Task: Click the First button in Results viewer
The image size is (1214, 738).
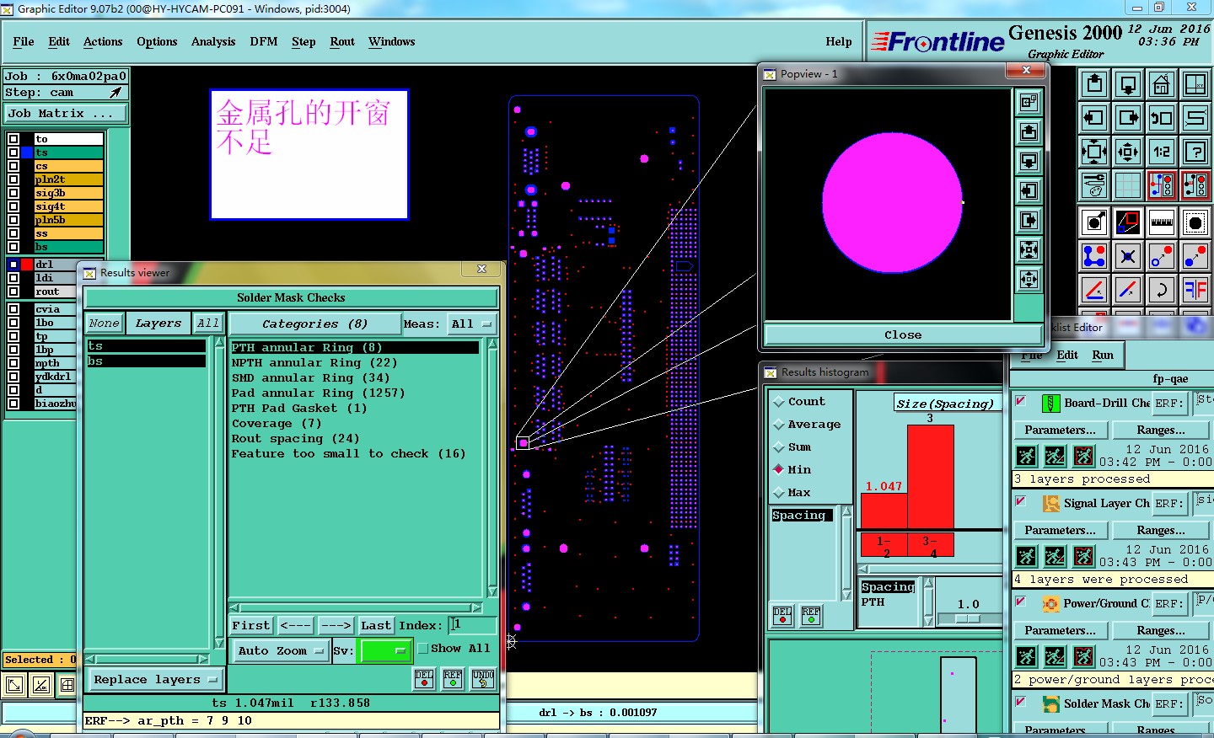Action: tap(251, 625)
